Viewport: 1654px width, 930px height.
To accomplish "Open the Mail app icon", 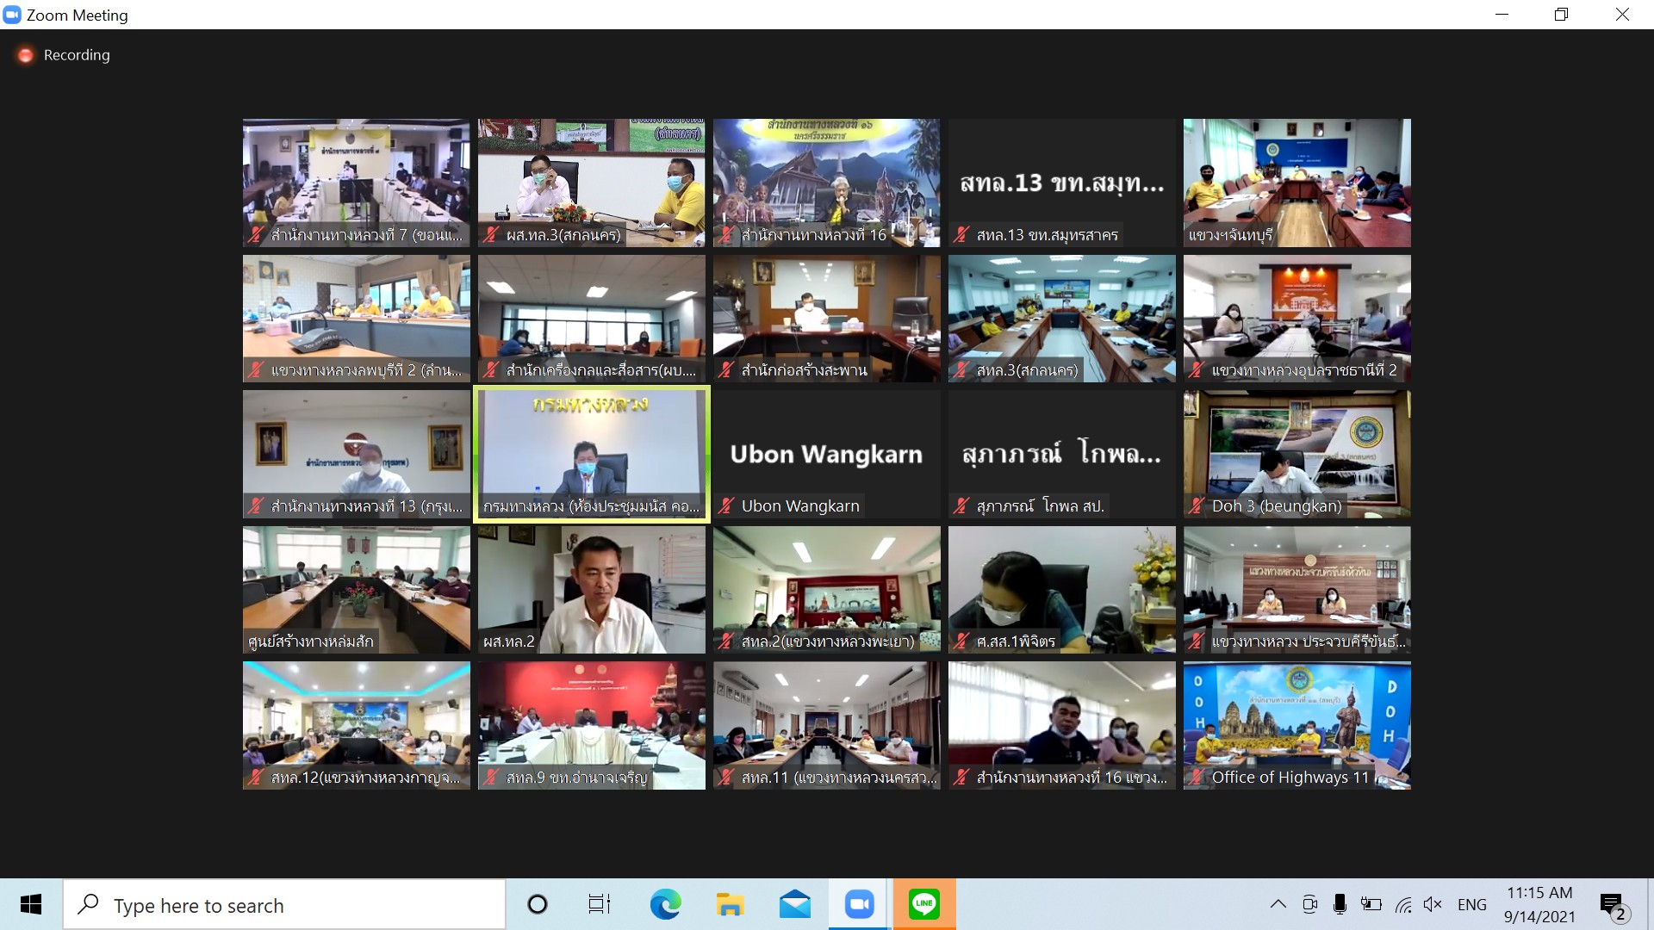I will [x=794, y=904].
